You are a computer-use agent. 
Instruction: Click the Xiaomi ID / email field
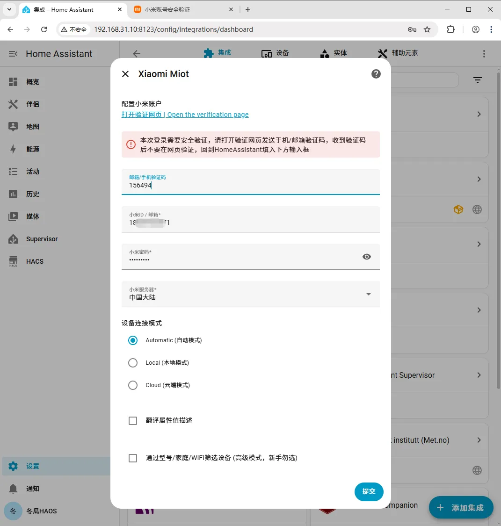(250, 219)
